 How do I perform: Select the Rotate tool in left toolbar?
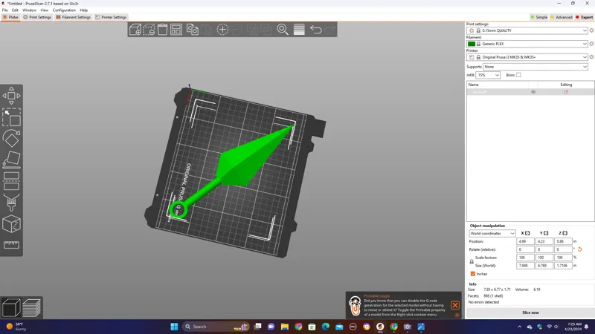click(11, 138)
